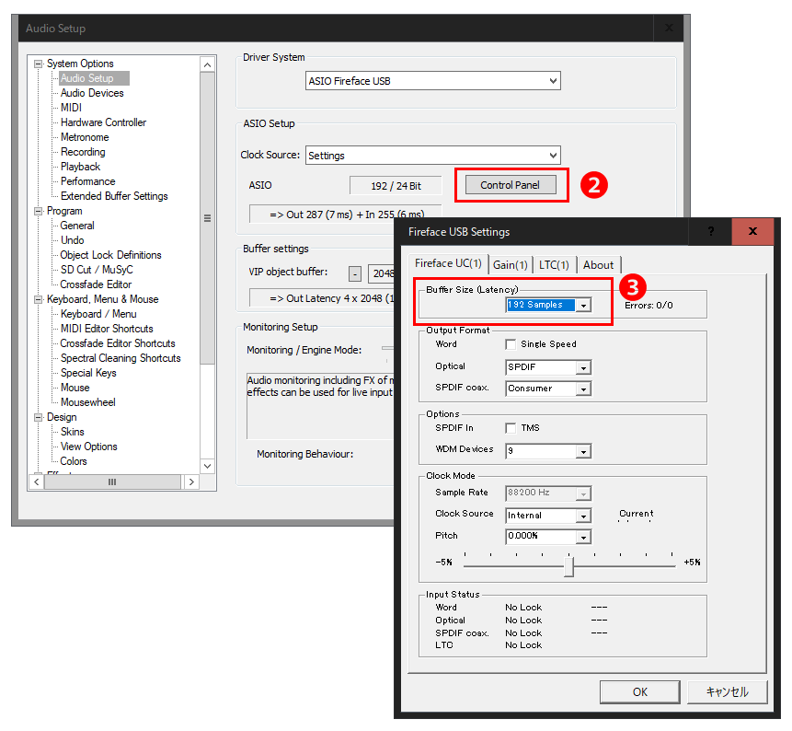Image resolution: width=792 pixels, height=731 pixels.
Task: Click the pitch slider handle
Action: pyautogui.click(x=568, y=565)
